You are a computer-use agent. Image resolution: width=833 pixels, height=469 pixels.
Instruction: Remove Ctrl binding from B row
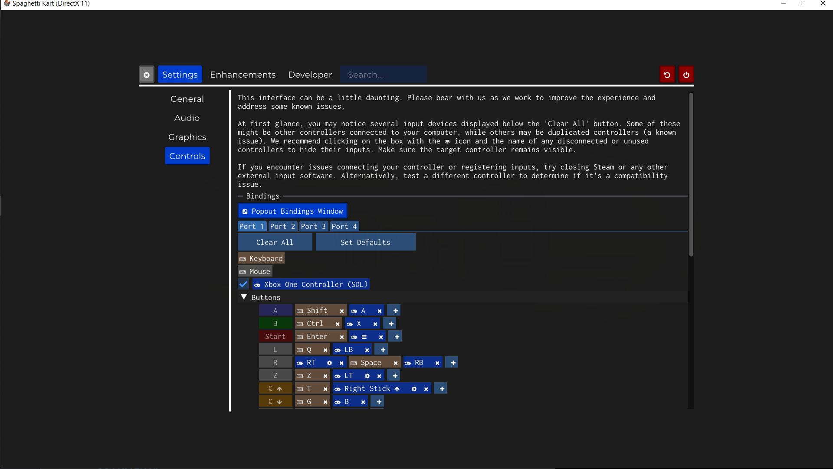pyautogui.click(x=337, y=324)
